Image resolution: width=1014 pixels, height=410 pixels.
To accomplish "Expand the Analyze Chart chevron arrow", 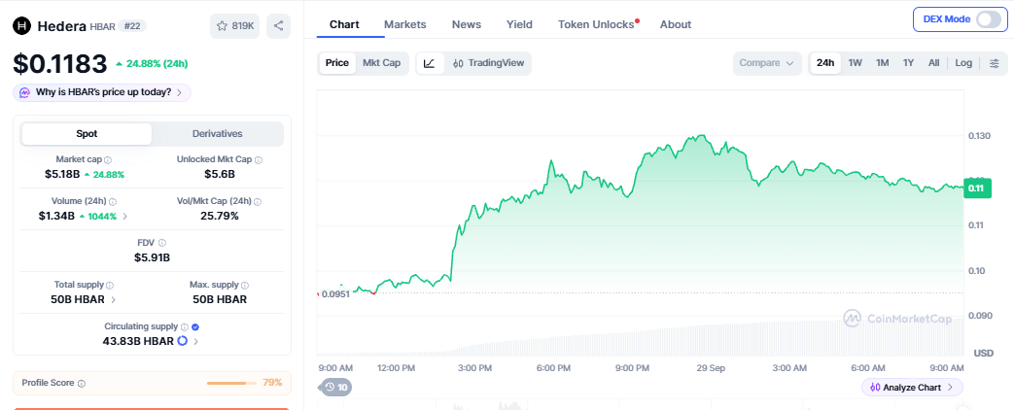I will pos(950,388).
